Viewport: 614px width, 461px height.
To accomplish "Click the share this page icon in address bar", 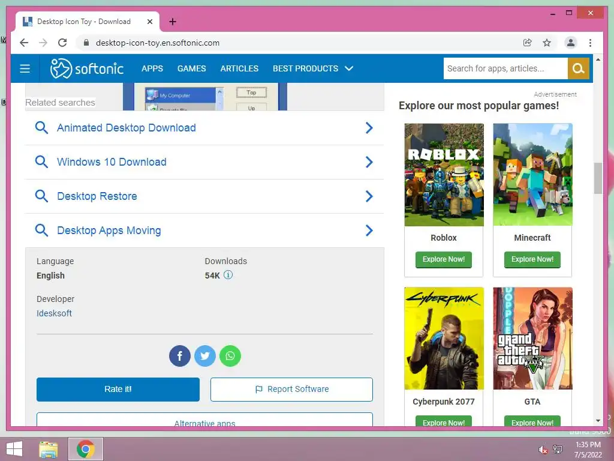I will [x=528, y=43].
